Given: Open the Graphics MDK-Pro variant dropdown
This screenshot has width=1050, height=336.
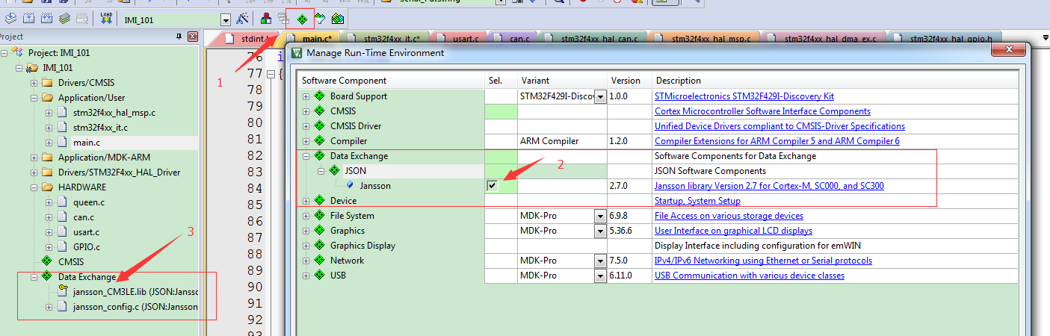Looking at the screenshot, I should [600, 231].
